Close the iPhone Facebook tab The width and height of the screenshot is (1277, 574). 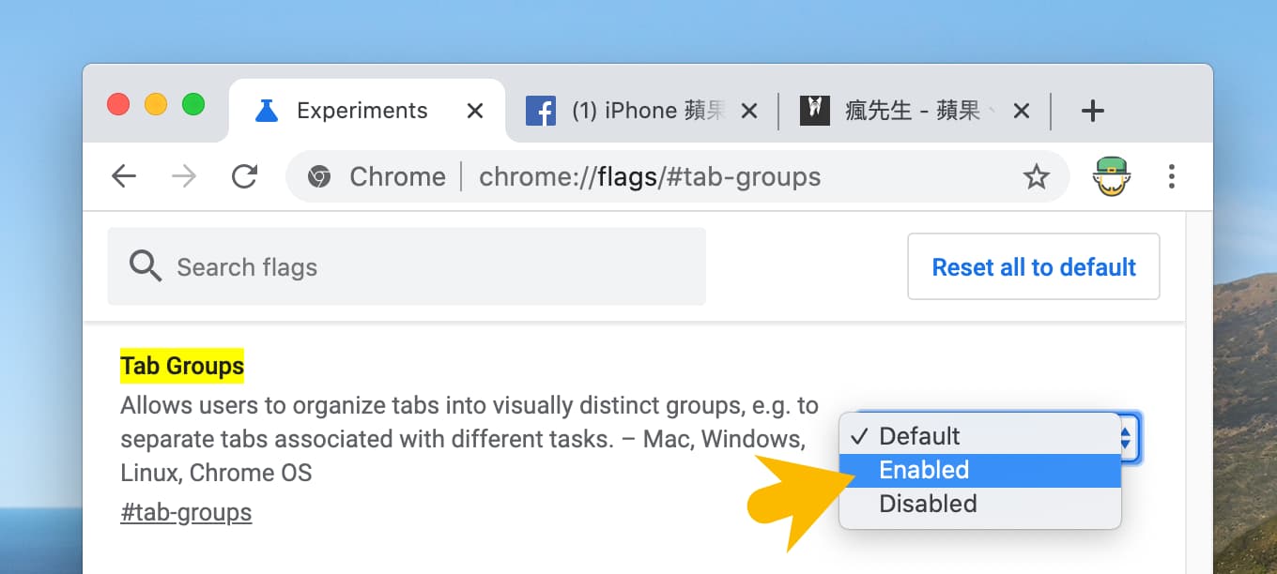(x=749, y=111)
